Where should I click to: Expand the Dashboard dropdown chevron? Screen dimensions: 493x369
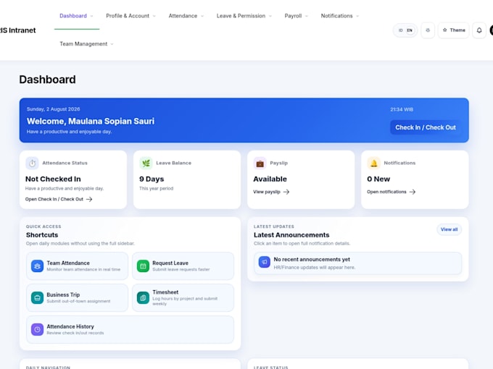[x=91, y=16]
